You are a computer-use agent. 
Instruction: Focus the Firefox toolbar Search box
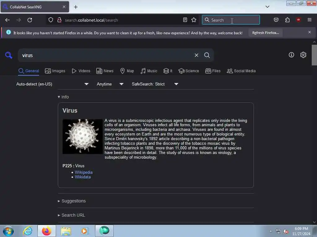point(231,20)
